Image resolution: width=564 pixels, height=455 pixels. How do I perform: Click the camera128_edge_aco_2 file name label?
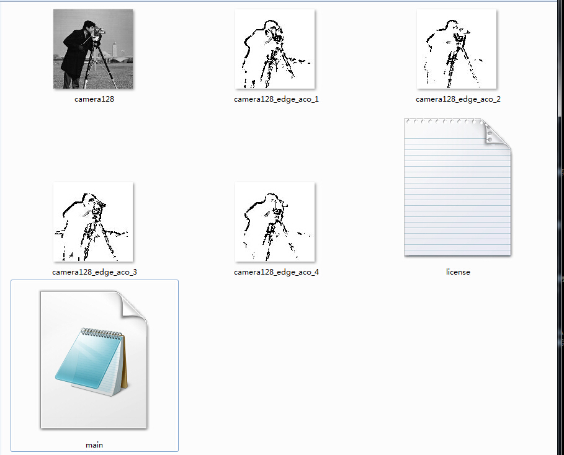tap(458, 99)
